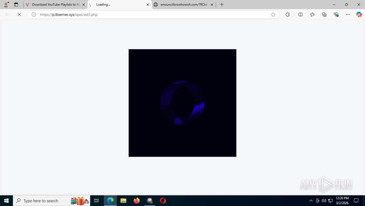Open the Favorites list
365x206 pixels.
[312, 14]
